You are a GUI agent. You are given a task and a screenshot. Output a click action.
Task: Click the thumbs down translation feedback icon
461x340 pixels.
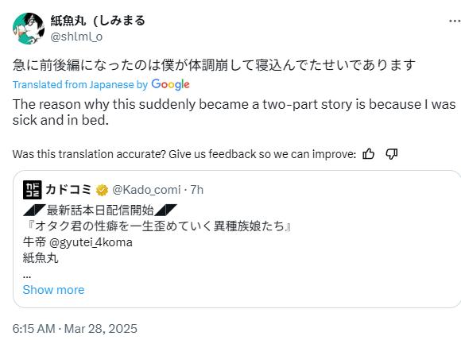[x=392, y=153]
